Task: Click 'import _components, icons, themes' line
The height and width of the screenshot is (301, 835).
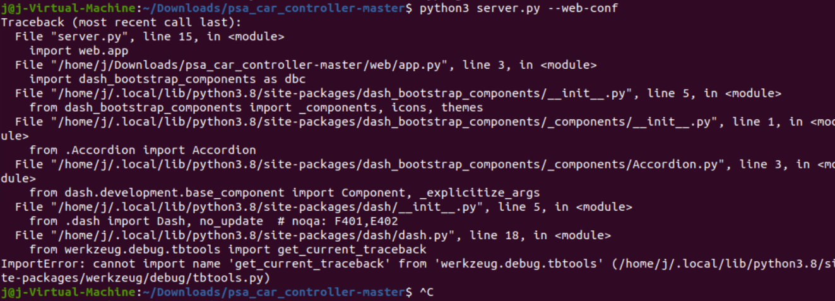Action: click(256, 107)
